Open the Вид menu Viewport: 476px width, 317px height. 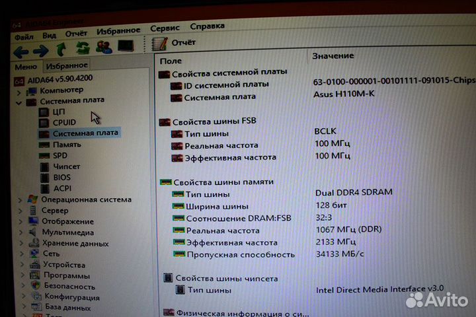tap(49, 36)
